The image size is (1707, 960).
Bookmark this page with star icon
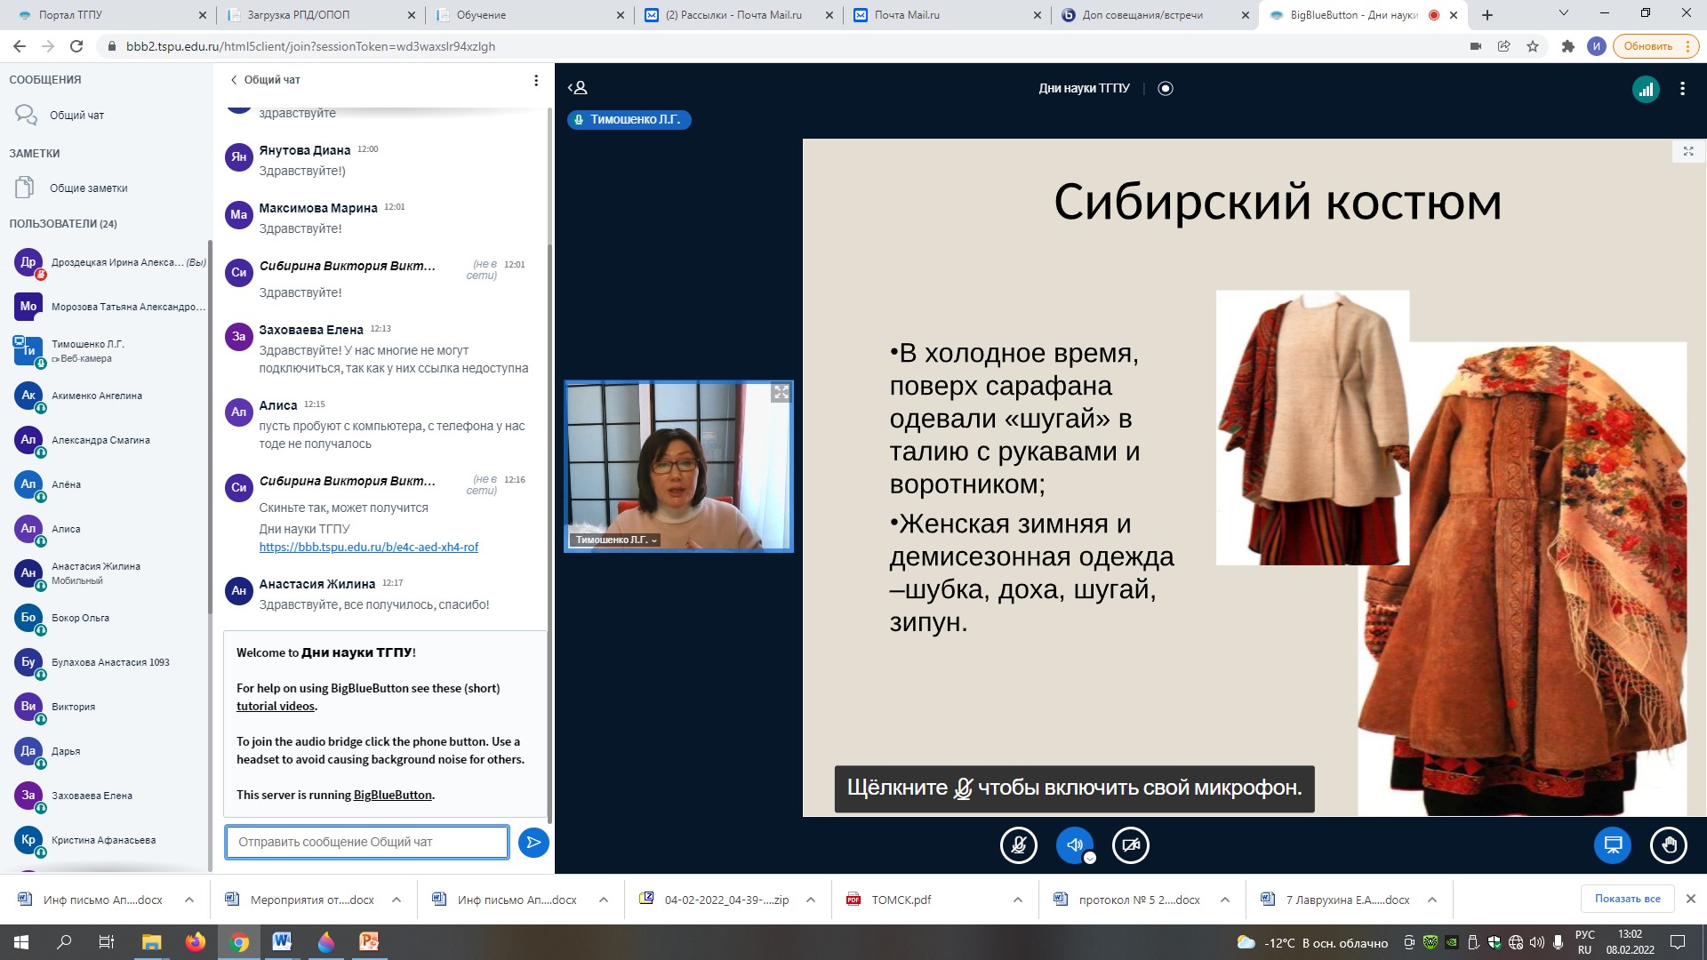click(1533, 46)
